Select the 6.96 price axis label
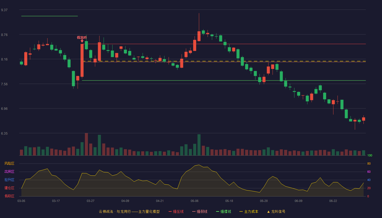382x218 pixels. point(4,109)
